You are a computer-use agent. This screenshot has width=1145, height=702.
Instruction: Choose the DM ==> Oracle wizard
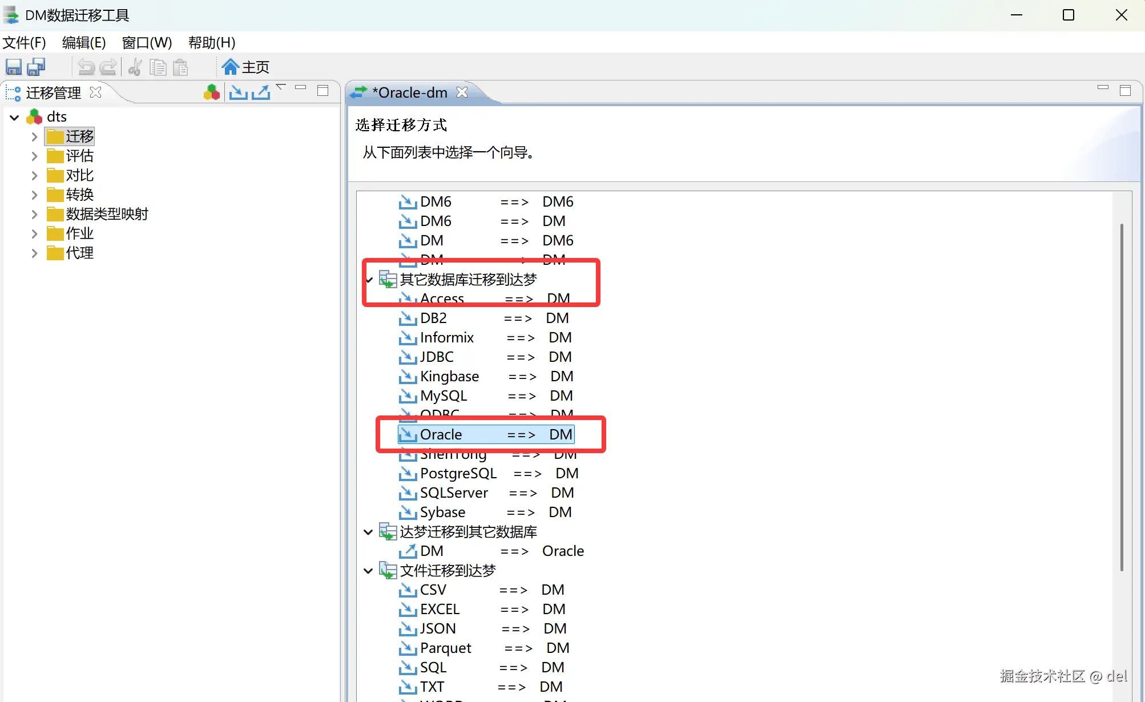[491, 551]
